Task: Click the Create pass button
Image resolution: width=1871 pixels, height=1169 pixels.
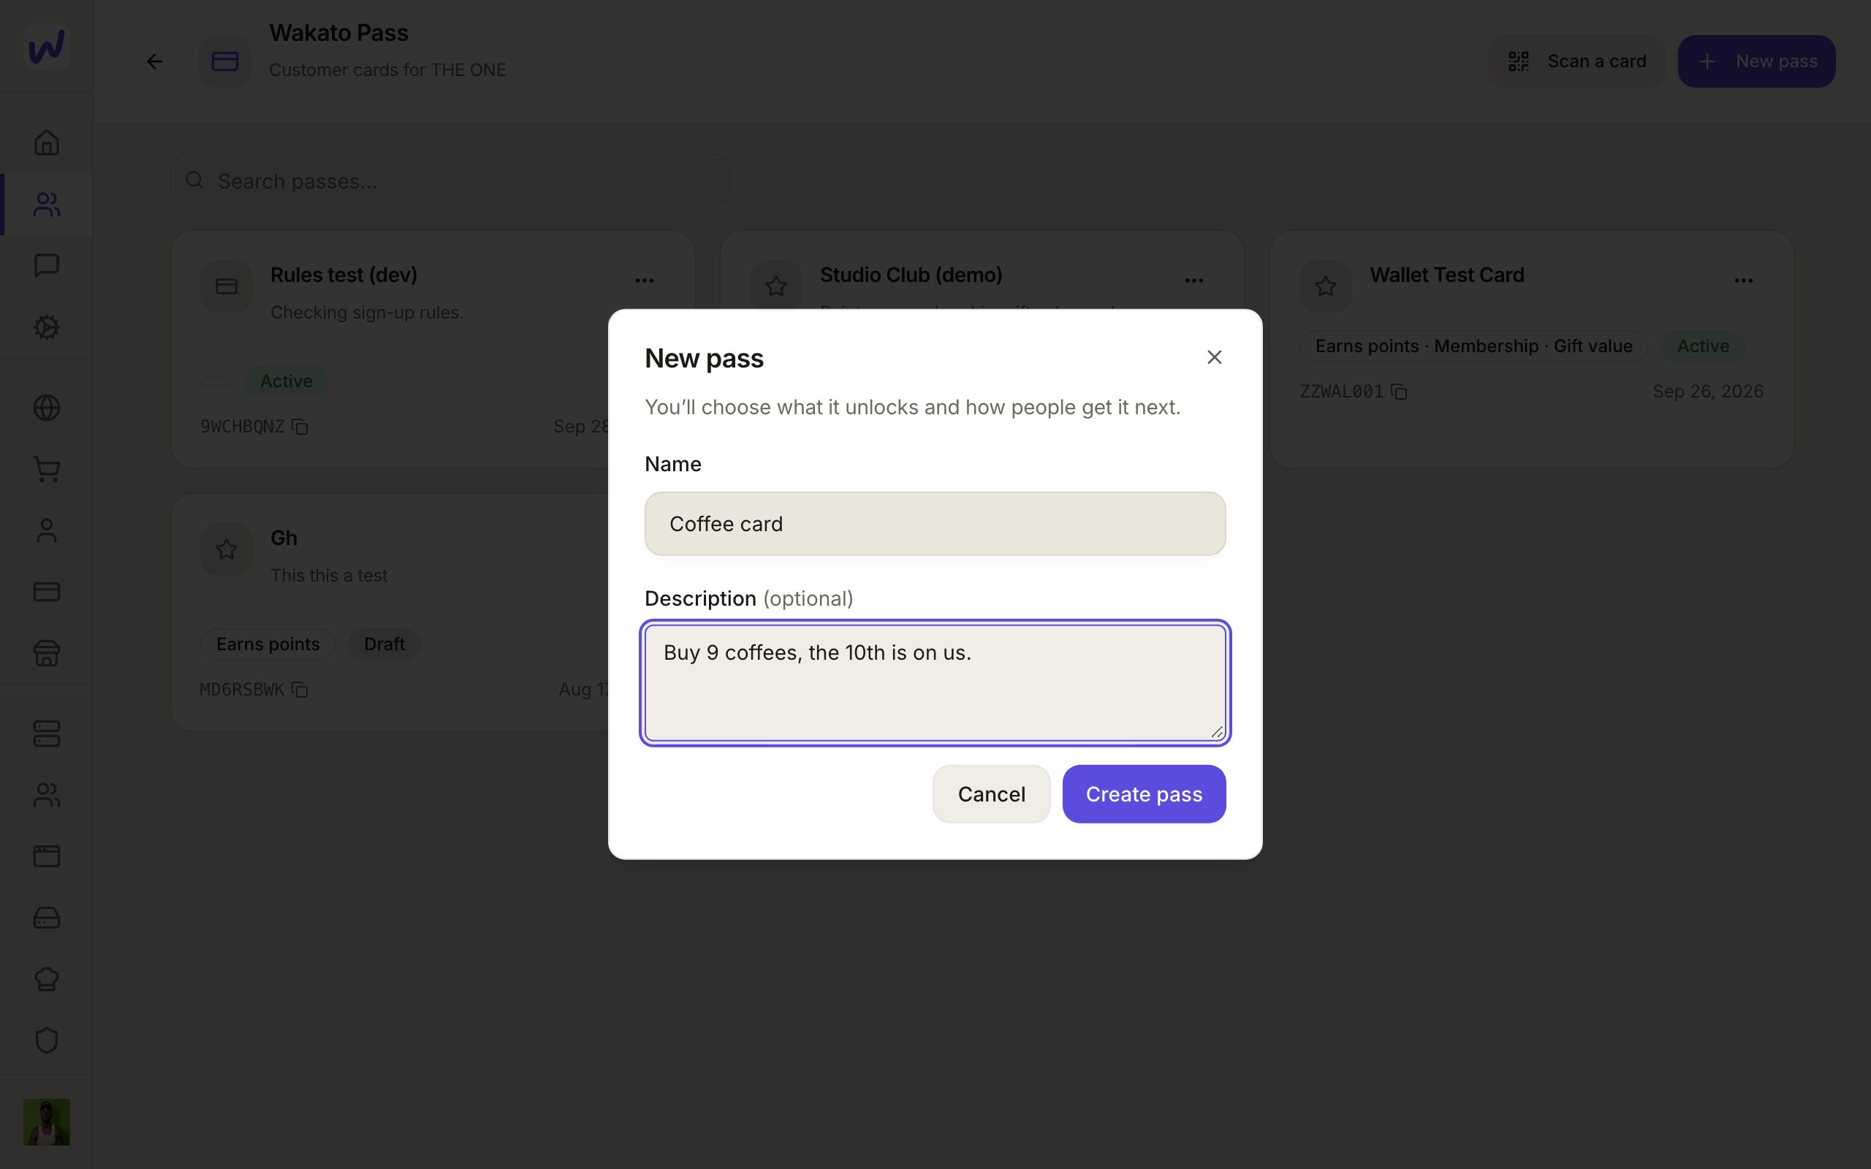Action: 1144,794
